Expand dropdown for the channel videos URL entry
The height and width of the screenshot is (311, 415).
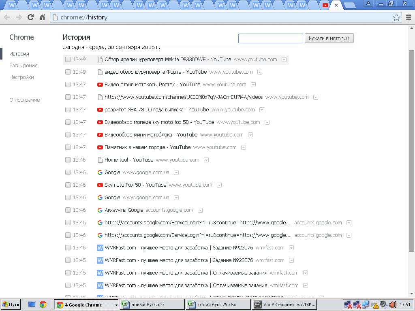pyautogui.click(x=315, y=97)
